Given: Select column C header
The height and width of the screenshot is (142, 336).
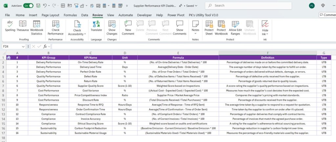Looking at the screenshot, I should click(91, 53).
